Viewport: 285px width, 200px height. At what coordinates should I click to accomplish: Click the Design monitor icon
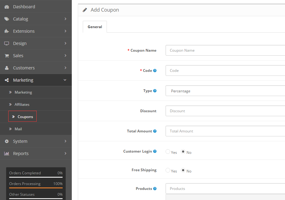click(7, 43)
